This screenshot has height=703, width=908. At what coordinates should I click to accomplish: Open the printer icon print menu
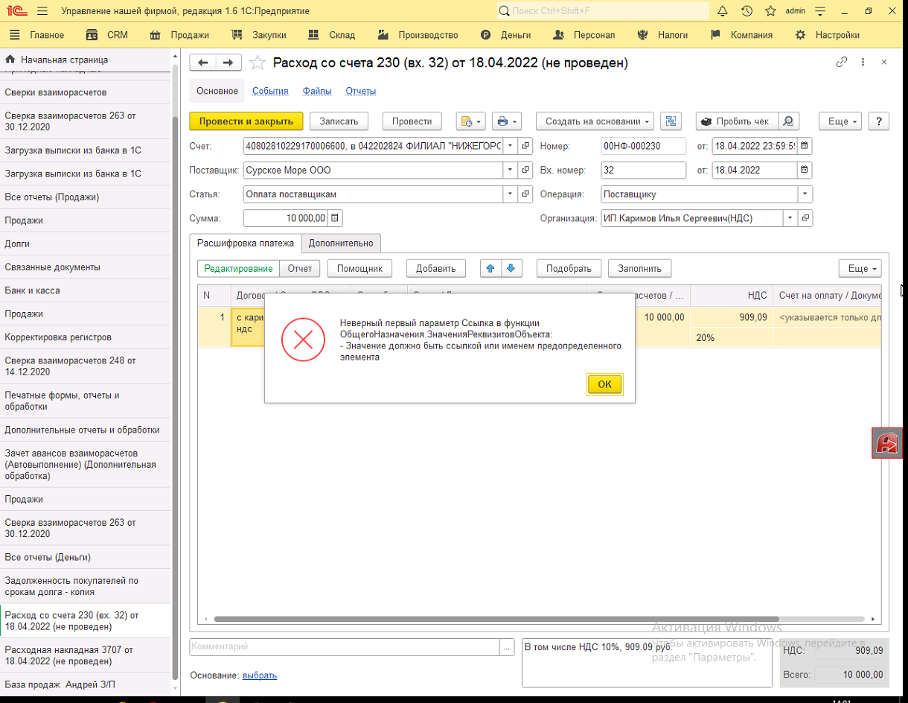point(506,121)
